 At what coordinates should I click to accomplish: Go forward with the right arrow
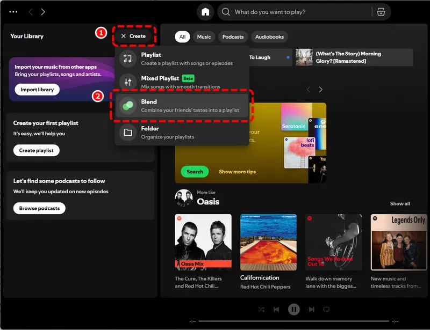pyautogui.click(x=43, y=12)
